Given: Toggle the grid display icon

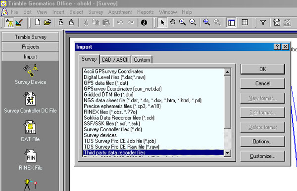Looking at the screenshot, I should pyautogui.click(x=245, y=22).
